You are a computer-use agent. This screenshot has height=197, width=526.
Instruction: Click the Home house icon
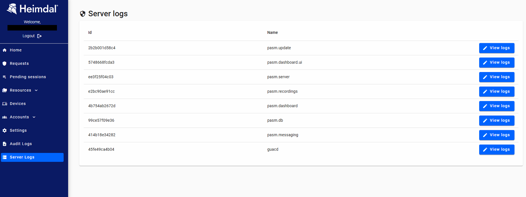5,50
